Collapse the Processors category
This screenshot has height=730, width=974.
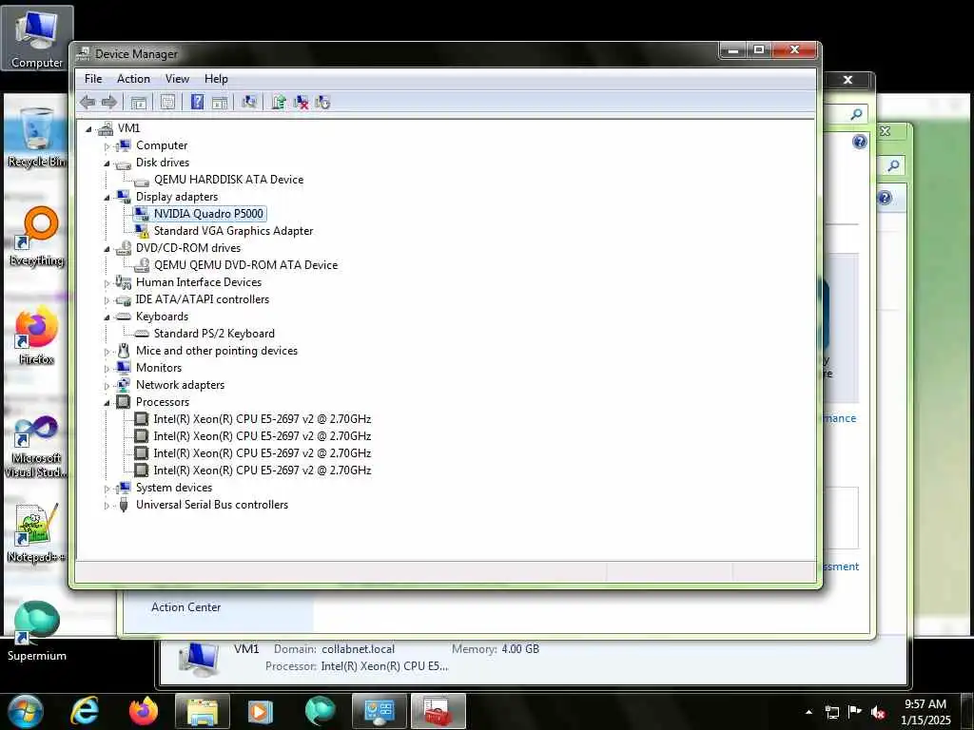(x=107, y=403)
